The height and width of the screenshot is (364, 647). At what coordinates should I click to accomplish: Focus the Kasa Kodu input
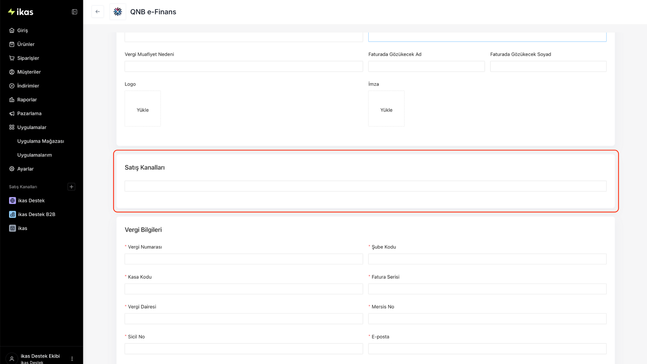coord(244,289)
